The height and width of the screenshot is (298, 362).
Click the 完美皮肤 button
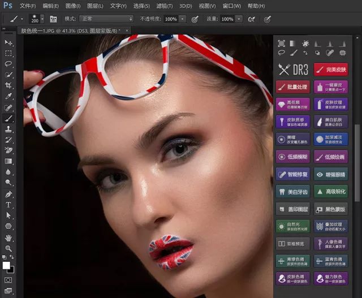(x=330, y=70)
